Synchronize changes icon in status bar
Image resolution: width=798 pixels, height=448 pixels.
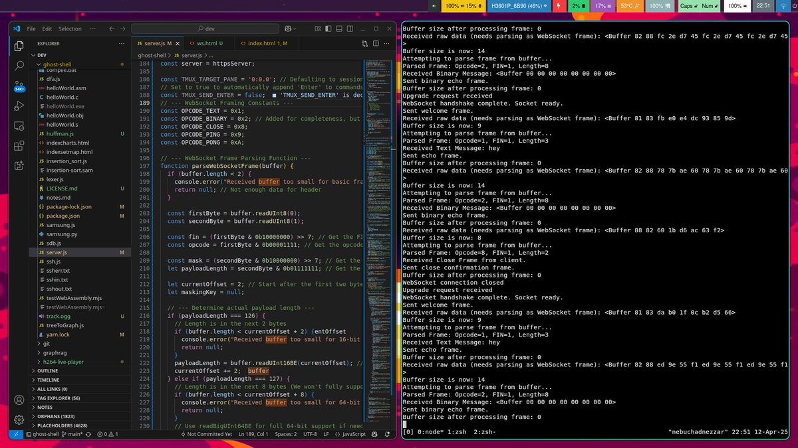pyautogui.click(x=87, y=434)
